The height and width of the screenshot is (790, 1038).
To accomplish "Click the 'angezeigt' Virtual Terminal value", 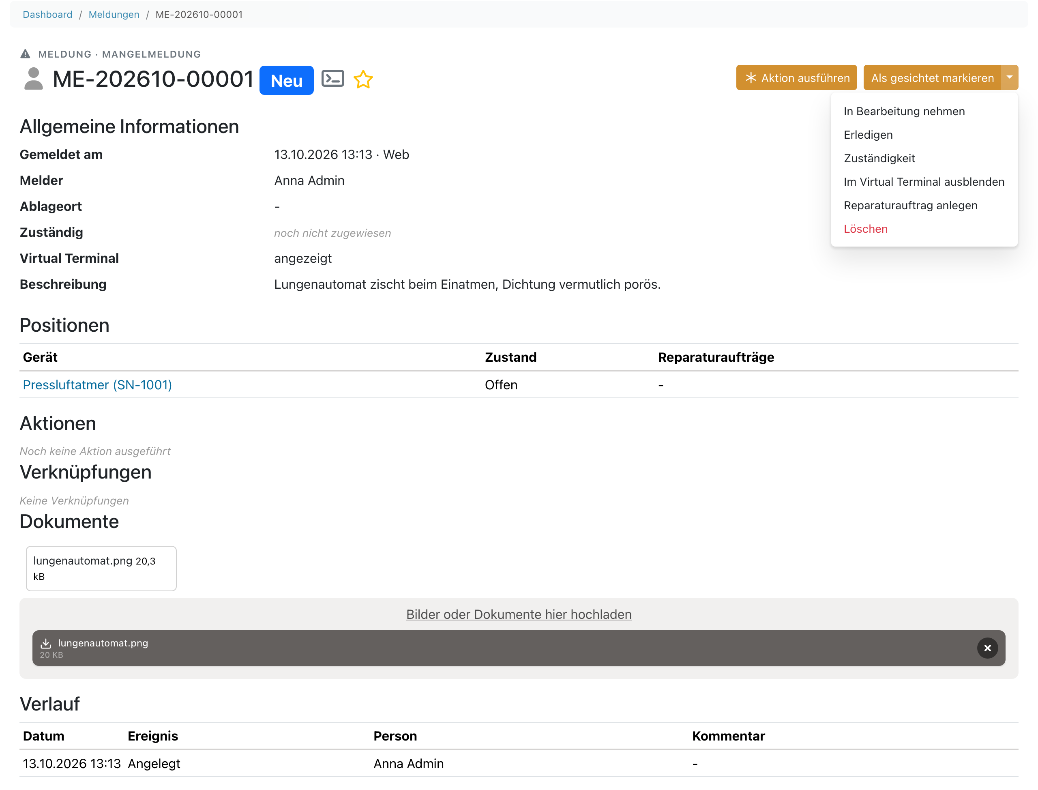I will coord(303,258).
